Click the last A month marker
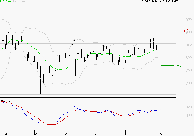The width and height of the screenshot is (194, 136). [161, 134]
